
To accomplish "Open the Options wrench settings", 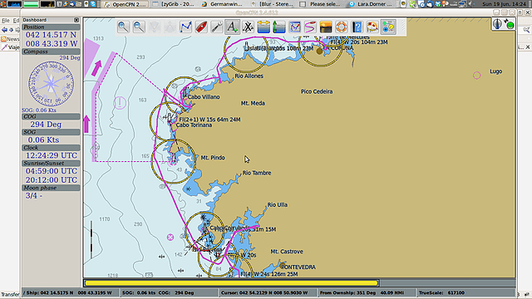I will [x=217, y=27].
